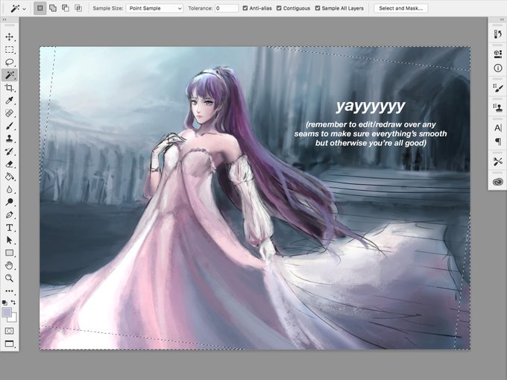Choose Intersect with Selection mode
The image size is (507, 380).
point(78,8)
